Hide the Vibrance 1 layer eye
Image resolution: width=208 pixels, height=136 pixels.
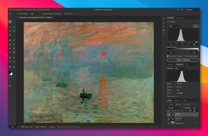click(x=169, y=119)
